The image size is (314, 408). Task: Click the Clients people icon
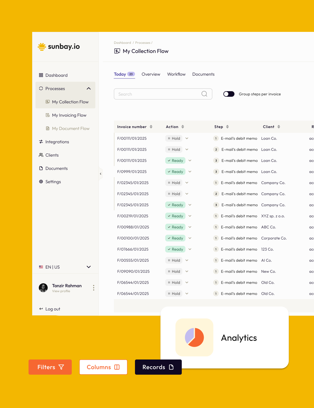(41, 155)
